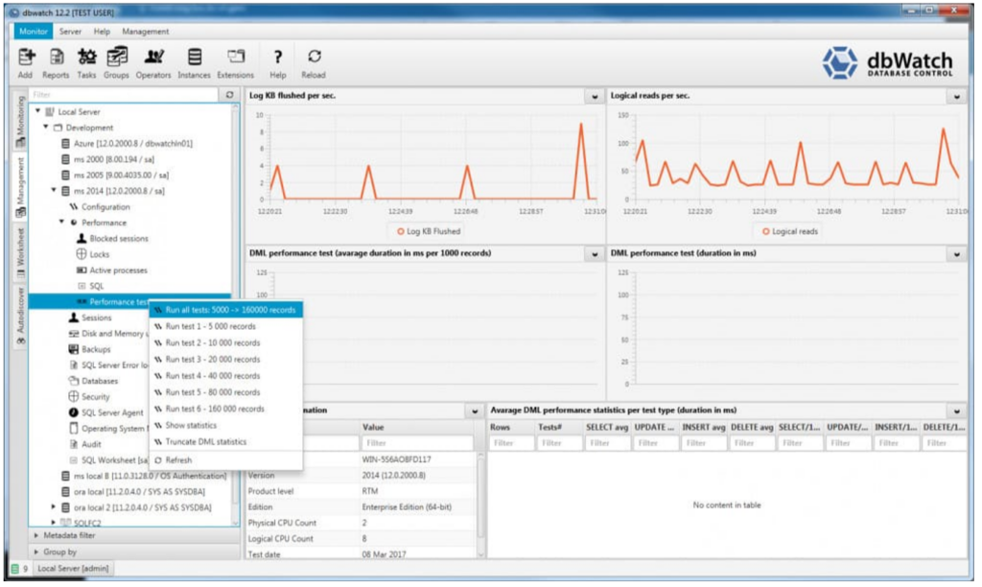Open Log KB flushed panel dropdown arrow

click(595, 97)
